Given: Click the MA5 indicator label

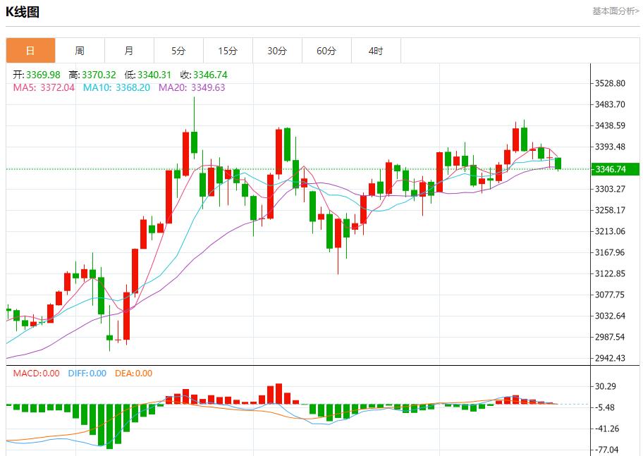Looking at the screenshot, I should [x=44, y=87].
